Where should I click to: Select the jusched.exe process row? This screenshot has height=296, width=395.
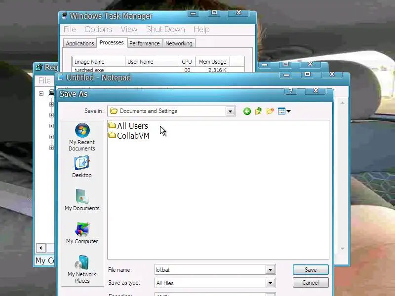coord(158,70)
